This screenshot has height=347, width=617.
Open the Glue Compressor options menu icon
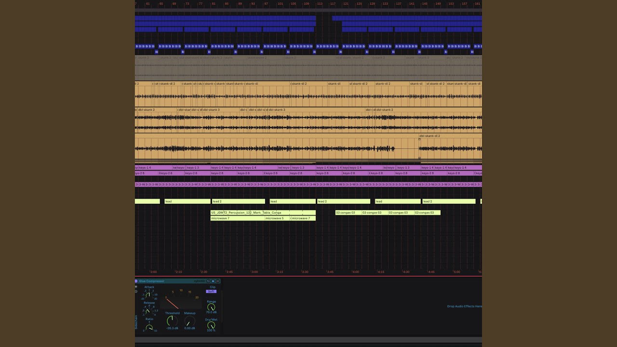click(218, 281)
